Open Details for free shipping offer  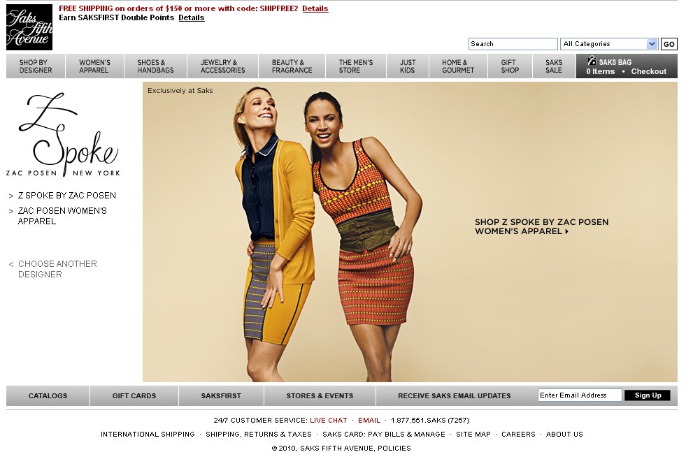tap(315, 8)
